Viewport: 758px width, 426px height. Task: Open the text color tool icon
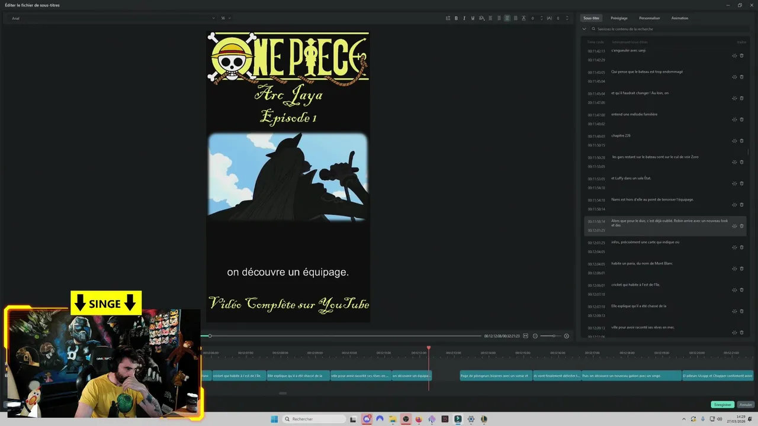point(481,18)
